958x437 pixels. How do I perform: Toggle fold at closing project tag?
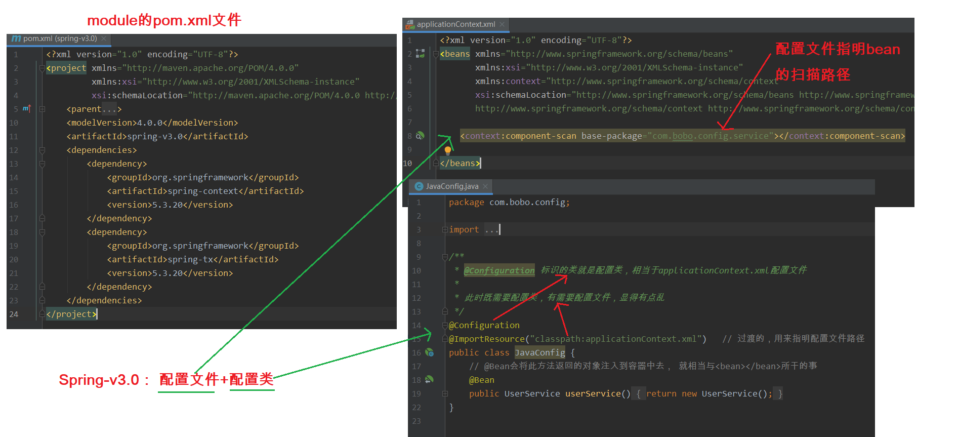[43, 314]
